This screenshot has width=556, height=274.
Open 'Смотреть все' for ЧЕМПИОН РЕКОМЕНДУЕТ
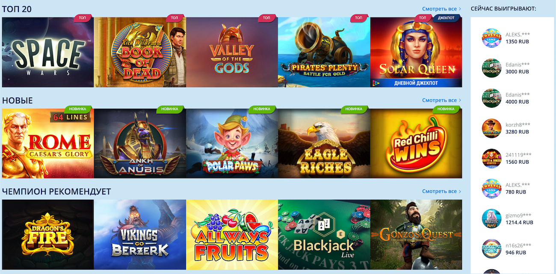(441, 191)
